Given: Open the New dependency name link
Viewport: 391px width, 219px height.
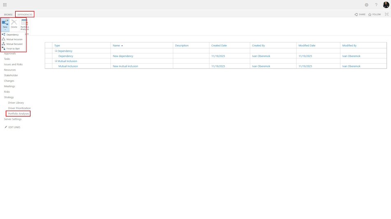Looking at the screenshot, I should pos(123,56).
